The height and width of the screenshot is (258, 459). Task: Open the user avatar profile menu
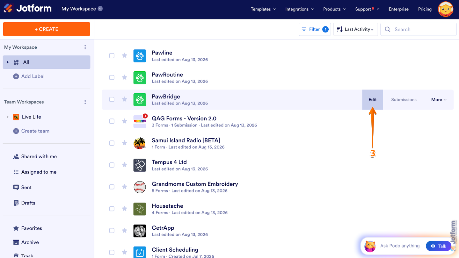point(446,9)
